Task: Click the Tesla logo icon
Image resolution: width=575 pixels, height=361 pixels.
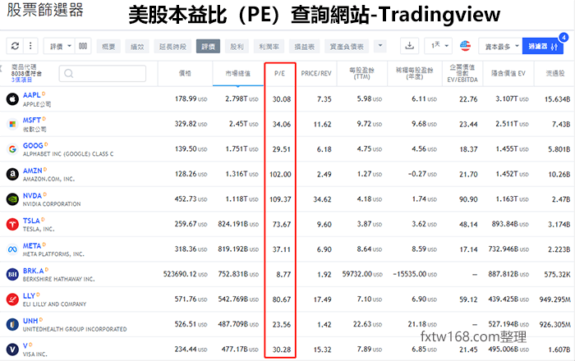Action: (12, 224)
